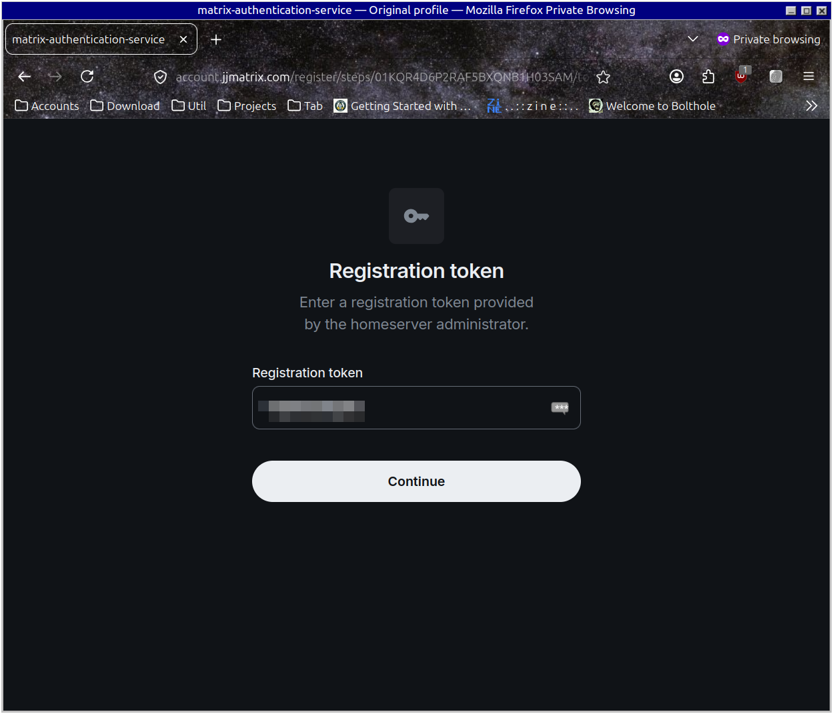This screenshot has height=714, width=833.
Task: List all tabs dropdown arrow
Action: 693,39
